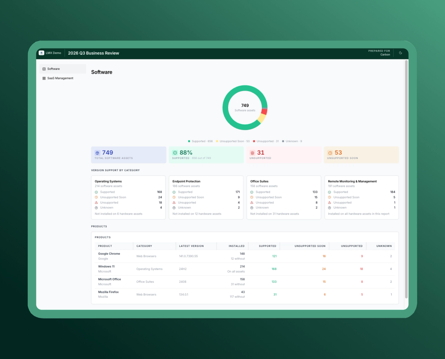445x359 pixels.
Task: Click Remote Monitoring & Management card title
Action: (x=352, y=181)
